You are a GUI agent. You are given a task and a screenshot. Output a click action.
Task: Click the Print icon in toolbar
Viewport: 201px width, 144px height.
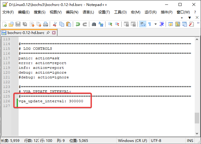(46, 24)
